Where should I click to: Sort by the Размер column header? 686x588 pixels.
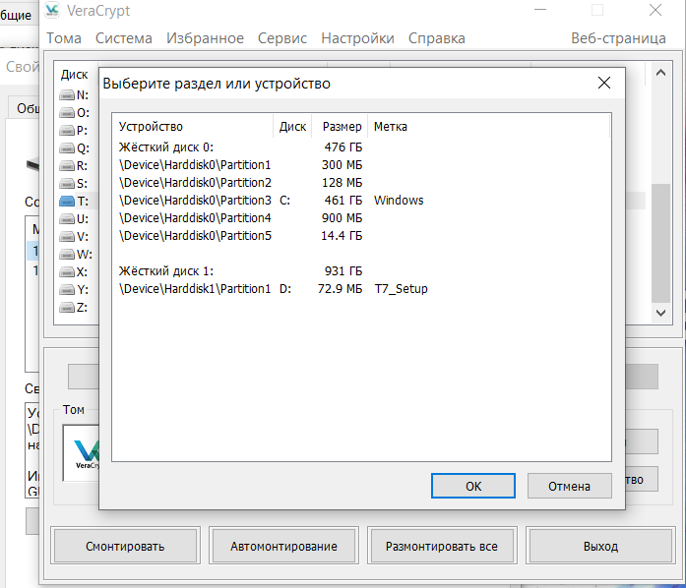click(x=340, y=126)
